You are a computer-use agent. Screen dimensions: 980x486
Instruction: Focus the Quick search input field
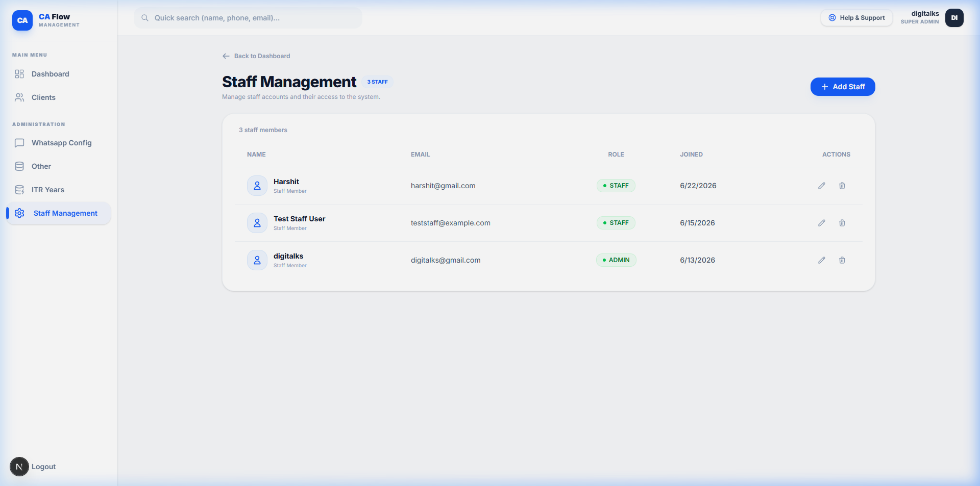pos(248,18)
